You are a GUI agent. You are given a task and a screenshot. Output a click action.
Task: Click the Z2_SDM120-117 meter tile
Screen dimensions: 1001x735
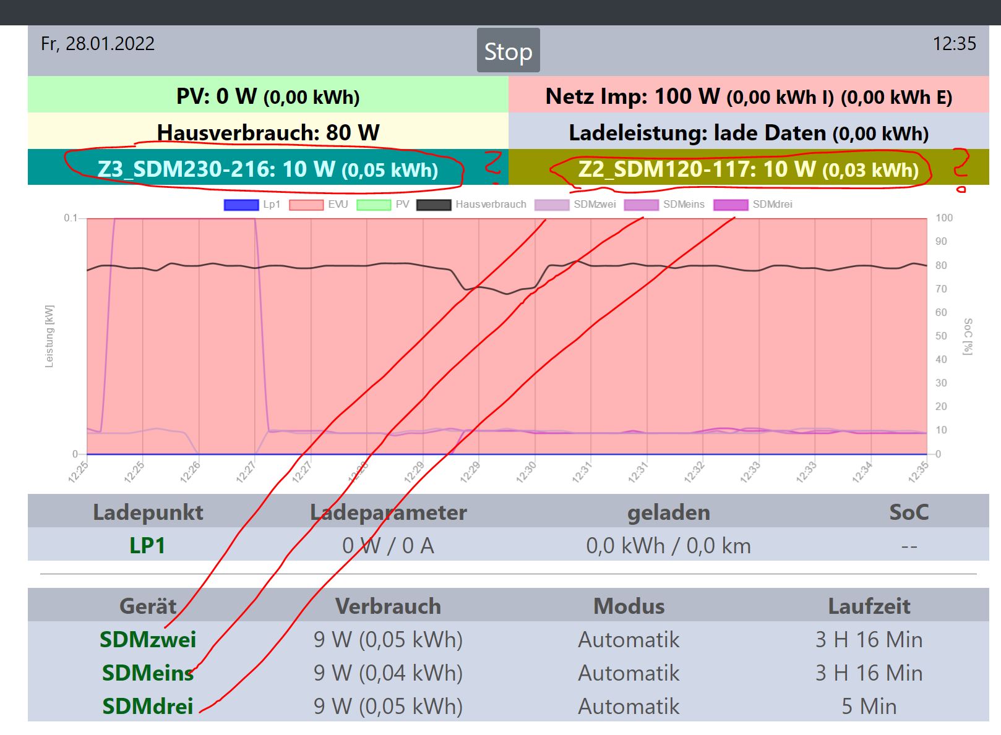749,169
